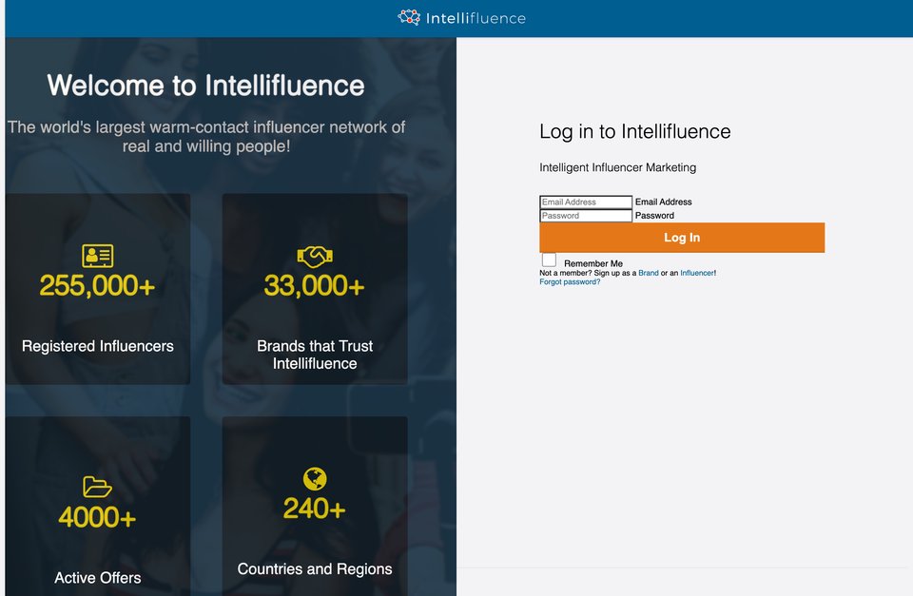Select the Registered Influencers stat card
The width and height of the screenshot is (913, 596).
98,289
